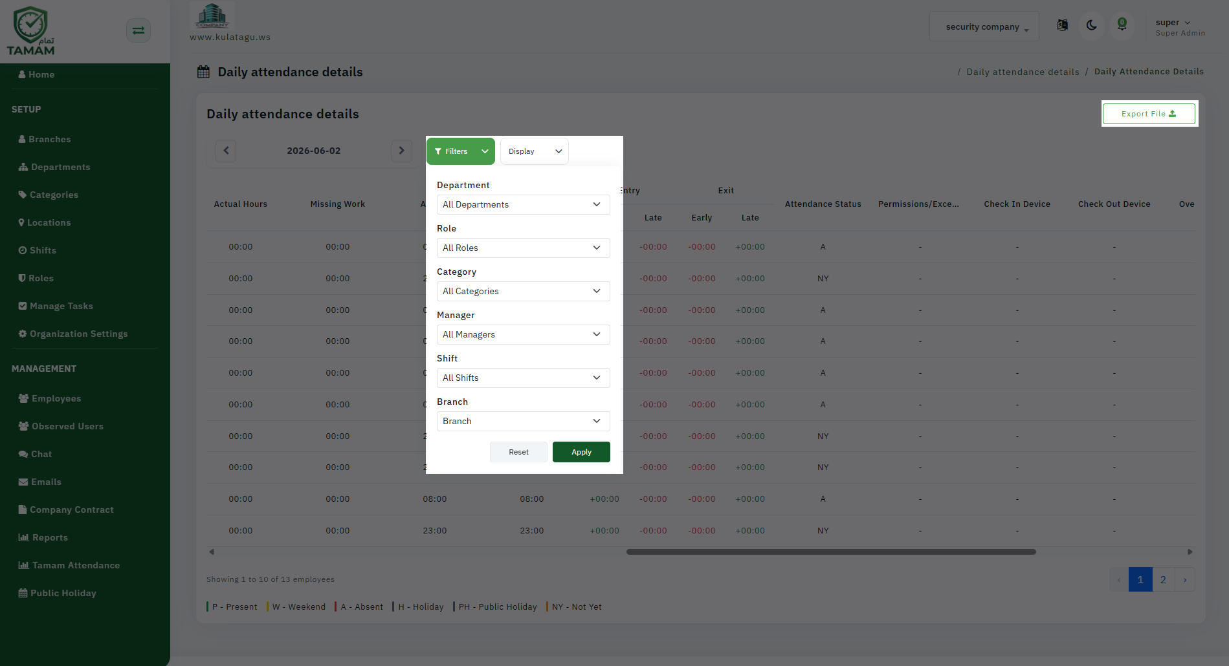Screen dimensions: 1229x666
Task: Open the notifications bell icon
Action: [1122, 25]
